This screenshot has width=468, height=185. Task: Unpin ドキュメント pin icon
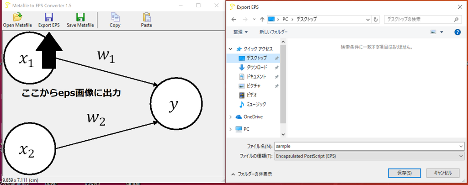tap(277, 77)
